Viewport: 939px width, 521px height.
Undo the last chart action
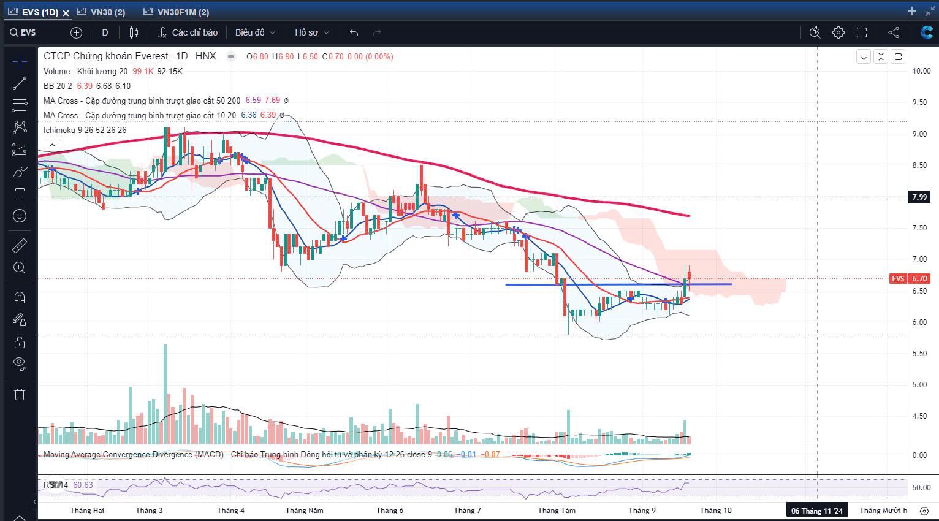click(354, 32)
